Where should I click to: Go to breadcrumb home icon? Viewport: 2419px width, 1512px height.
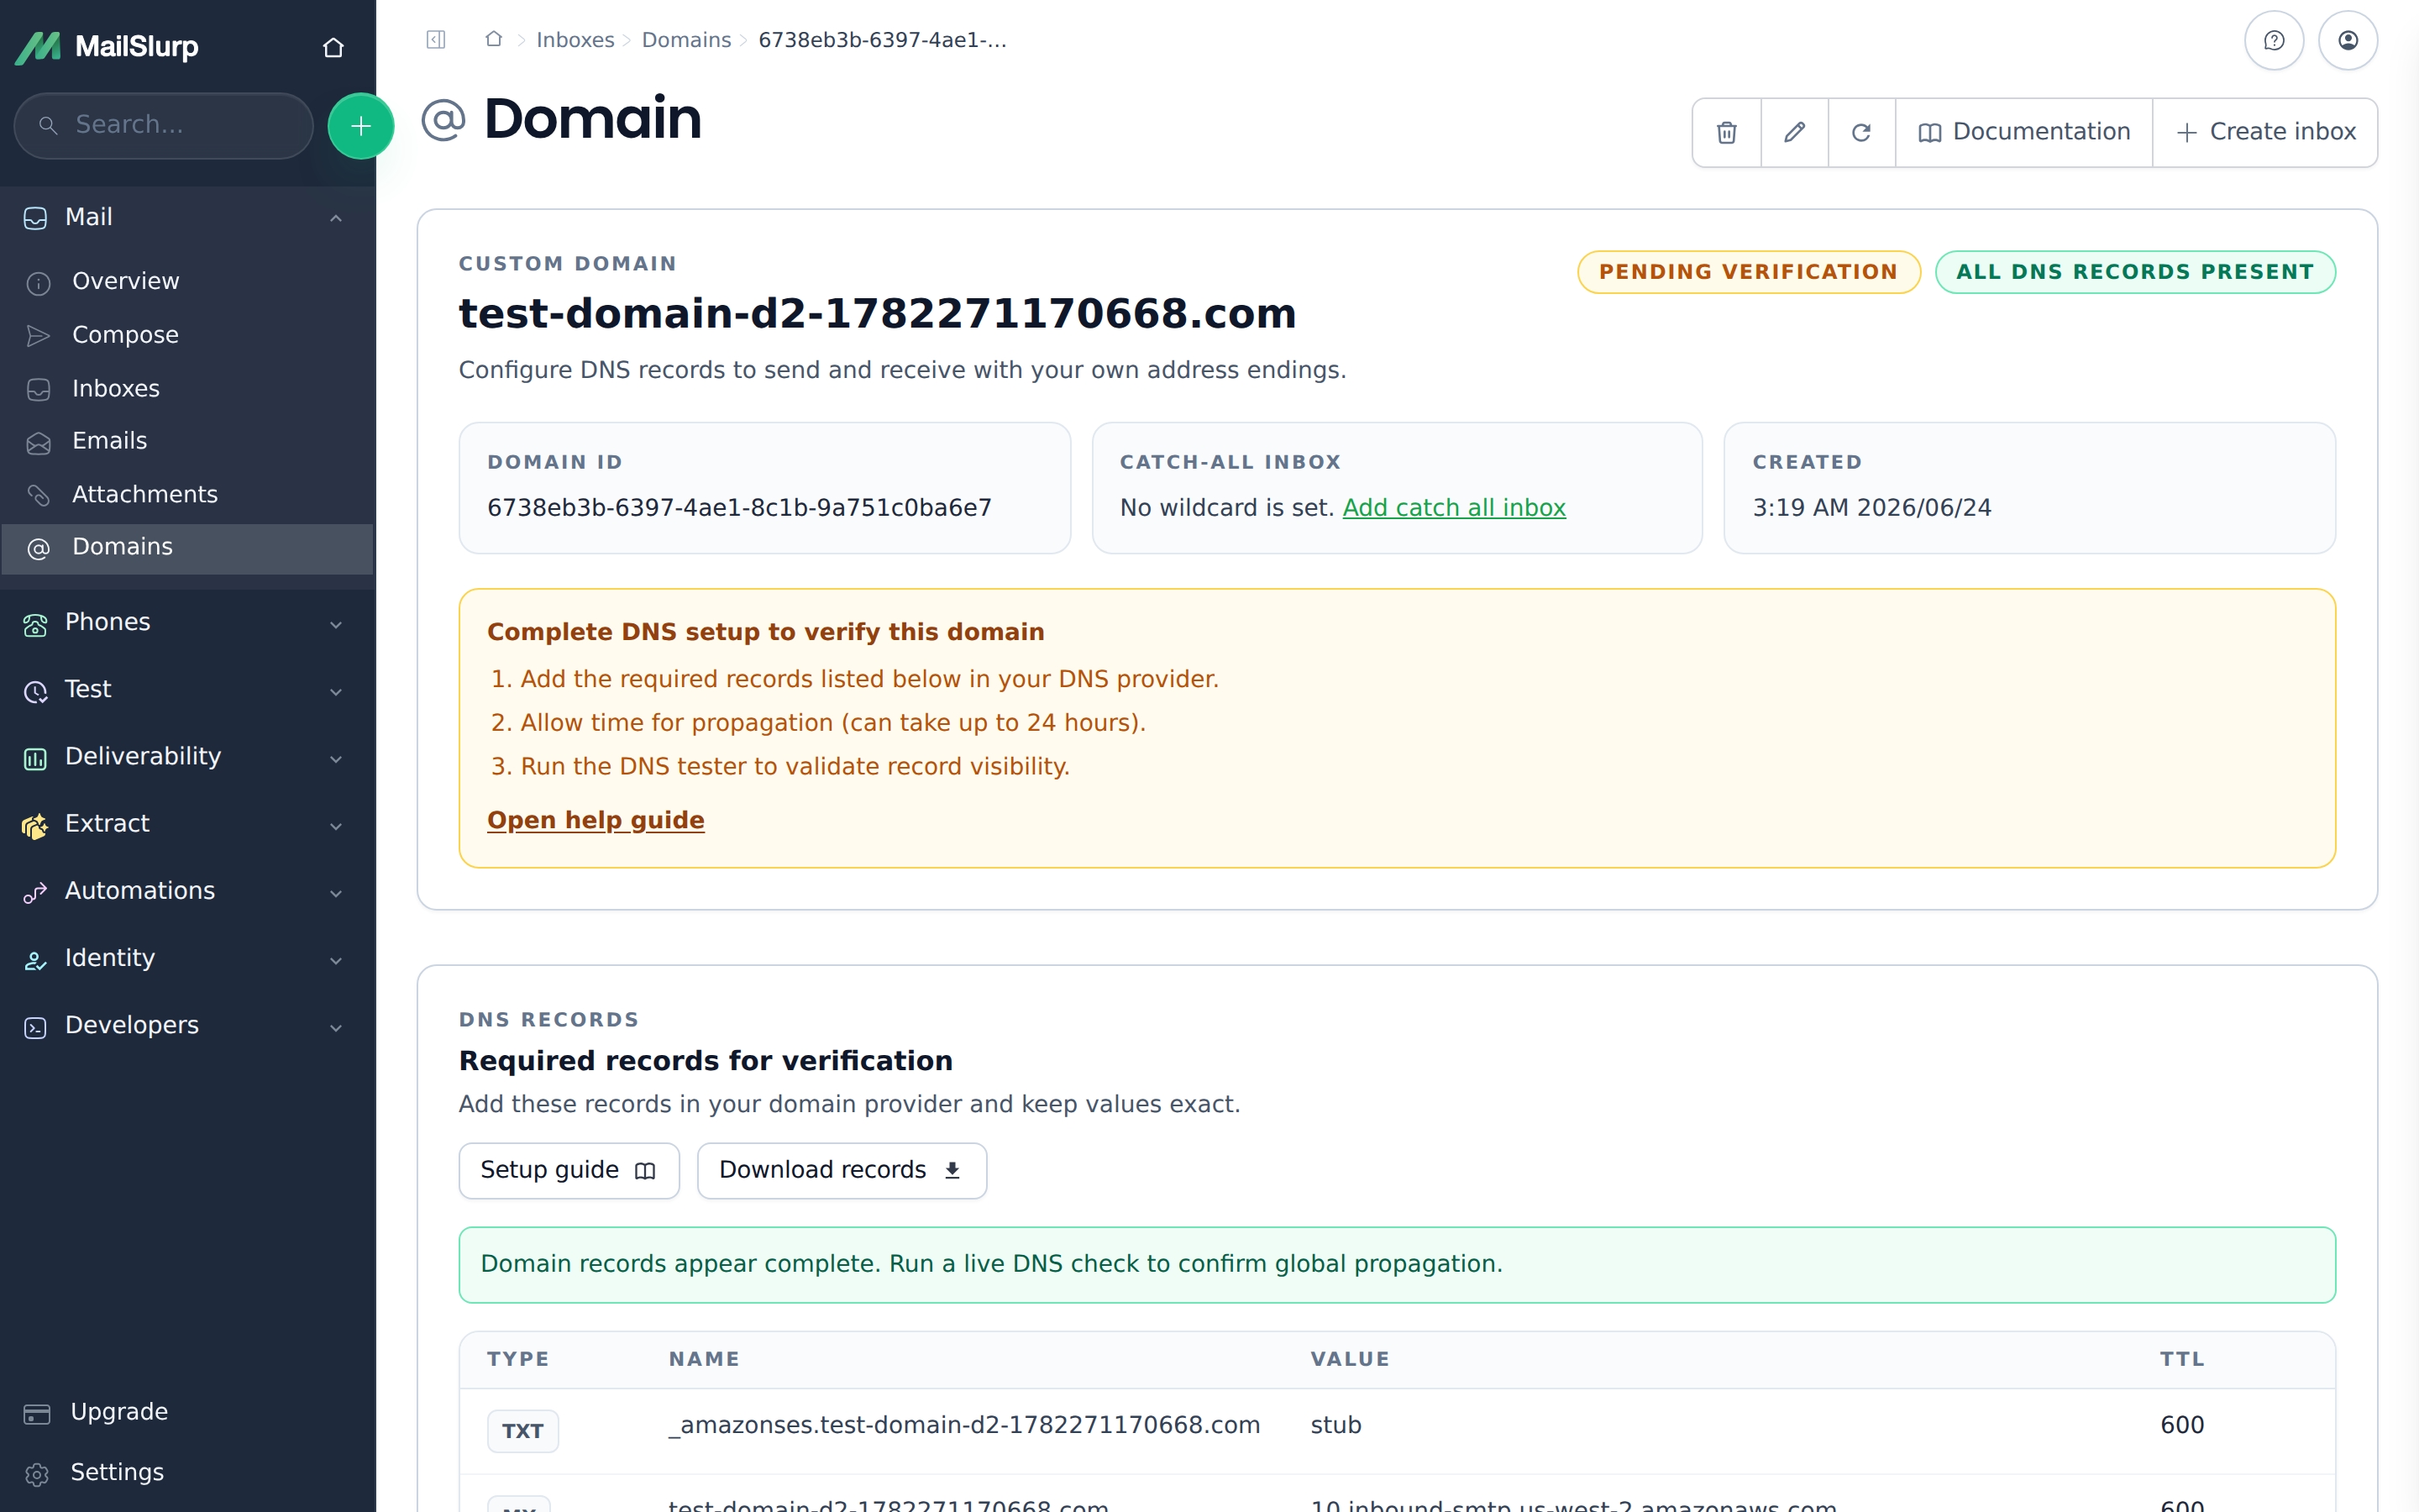[x=494, y=39]
